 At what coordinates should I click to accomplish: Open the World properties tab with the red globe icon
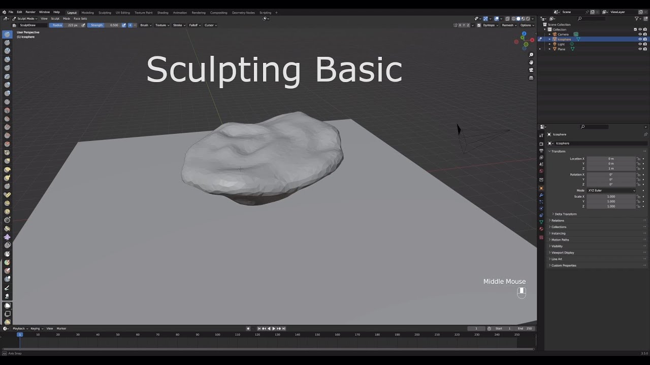coord(541,171)
